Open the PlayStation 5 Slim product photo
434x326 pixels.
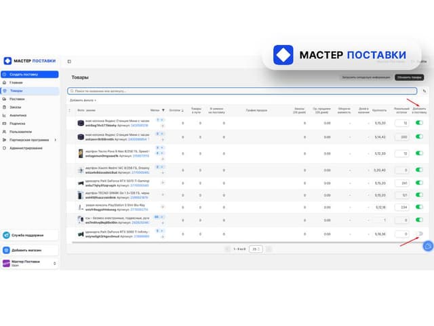pos(81,207)
